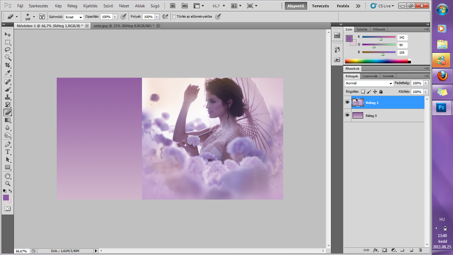Activate the Zoom tool
Image resolution: width=453 pixels, height=255 pixels.
7,183
